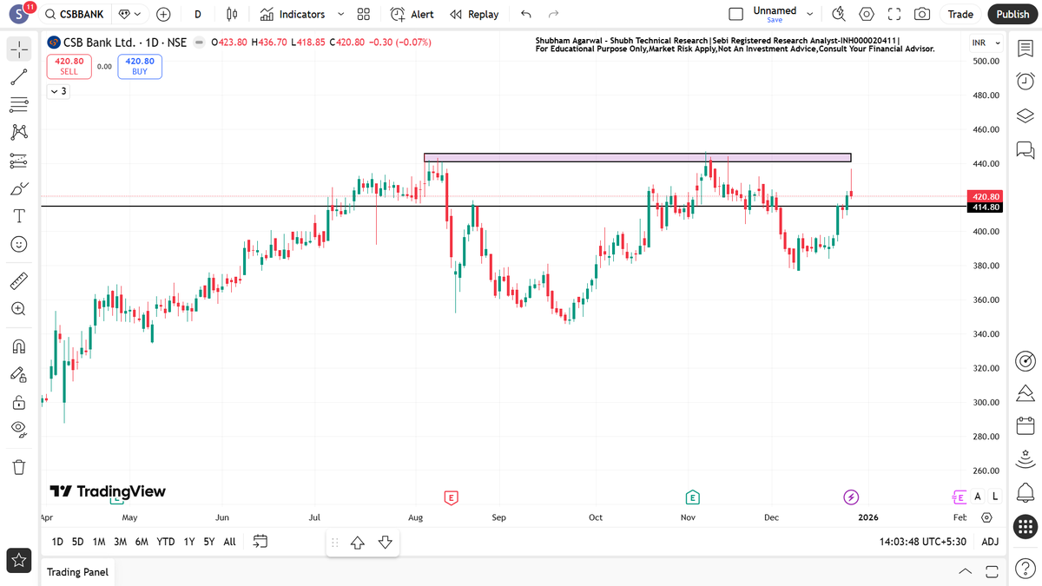Open the layout setup square icon
This screenshot has height=586, width=1042.
coord(735,14)
